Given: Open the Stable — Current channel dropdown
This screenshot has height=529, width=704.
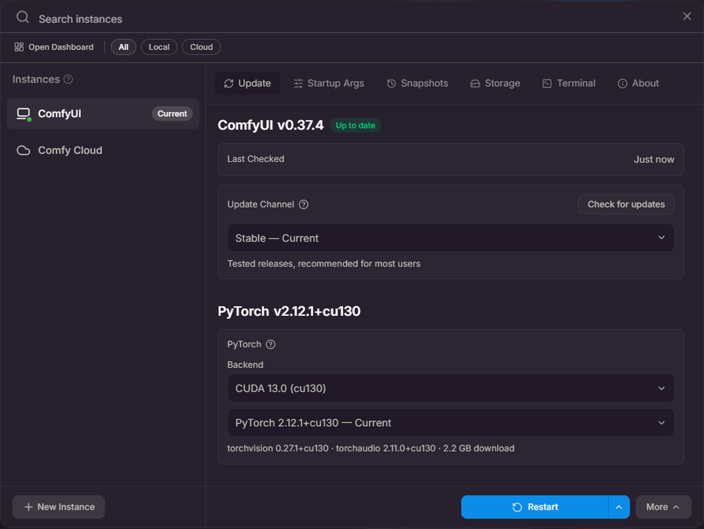Looking at the screenshot, I should (451, 238).
